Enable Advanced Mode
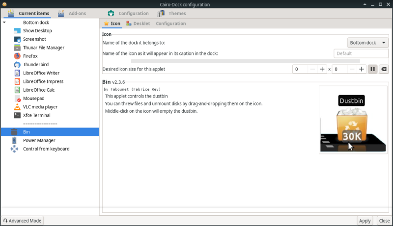Viewport: 393px width, 226px height. pyautogui.click(x=23, y=221)
